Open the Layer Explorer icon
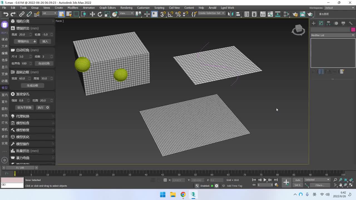This screenshot has width=356, height=200. 254,14
